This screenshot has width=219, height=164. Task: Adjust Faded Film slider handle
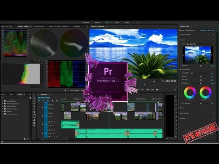192,73
